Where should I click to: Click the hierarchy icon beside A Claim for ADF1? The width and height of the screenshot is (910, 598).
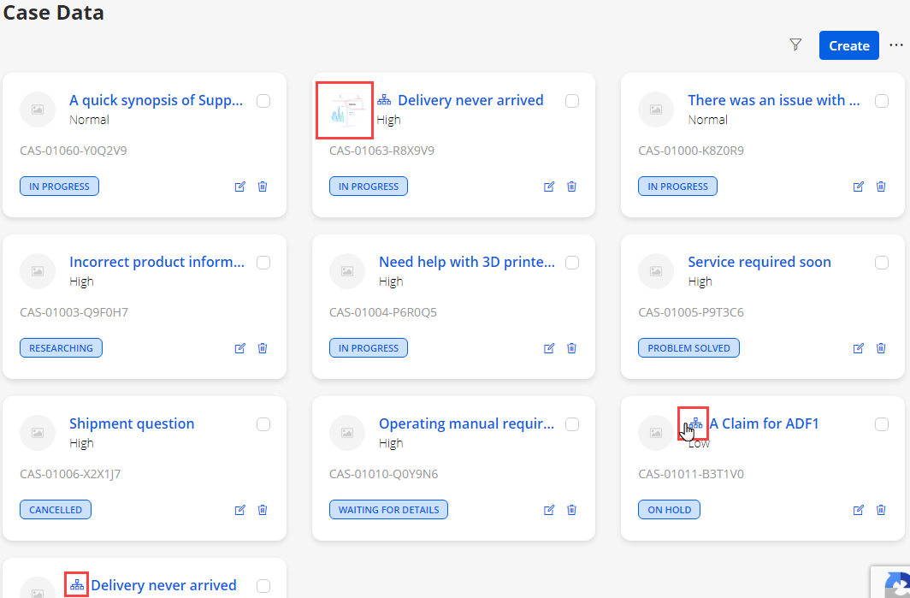[x=695, y=423]
